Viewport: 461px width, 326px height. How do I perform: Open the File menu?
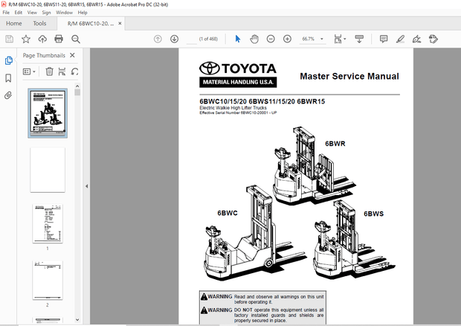[6, 13]
